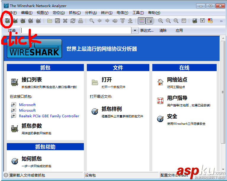
Task: Jump to first packet icon
Action: [x=122, y=21]
